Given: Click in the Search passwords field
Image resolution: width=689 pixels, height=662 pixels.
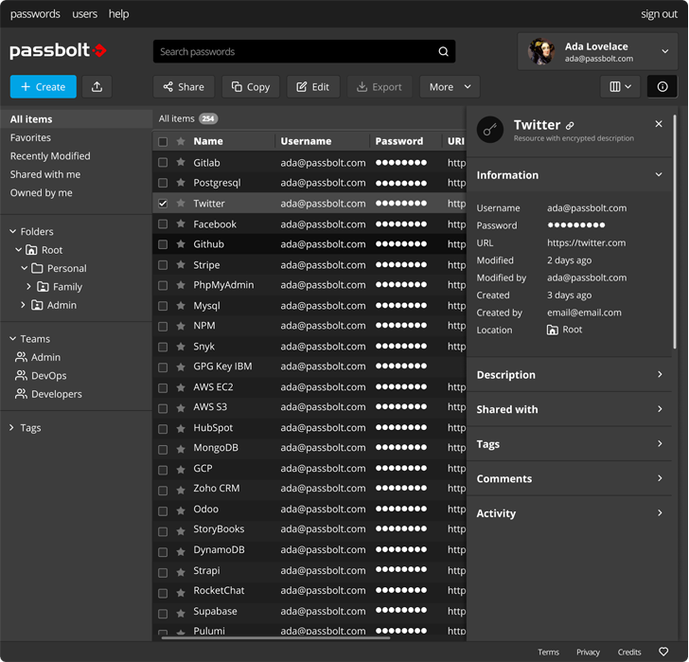Looking at the screenshot, I should click(x=293, y=52).
